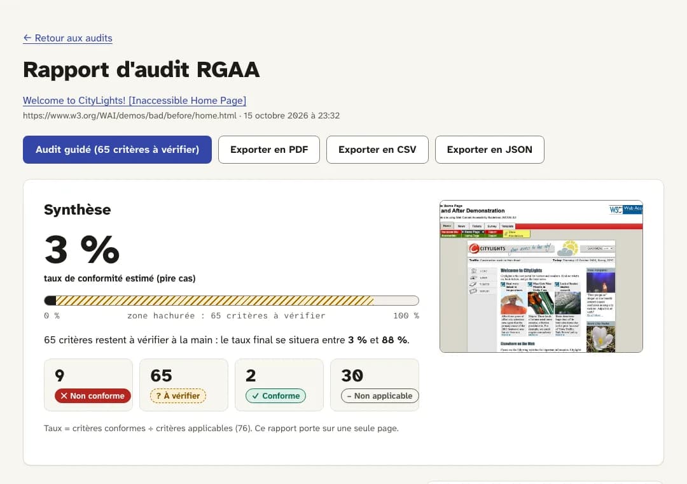Select the 'Taux = critères conformes' footnote

coord(221,428)
